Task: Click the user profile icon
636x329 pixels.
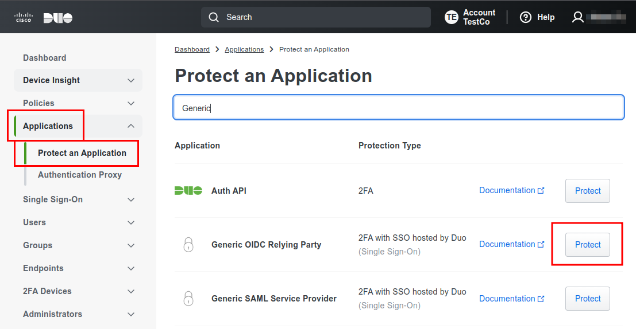Action: [x=577, y=17]
